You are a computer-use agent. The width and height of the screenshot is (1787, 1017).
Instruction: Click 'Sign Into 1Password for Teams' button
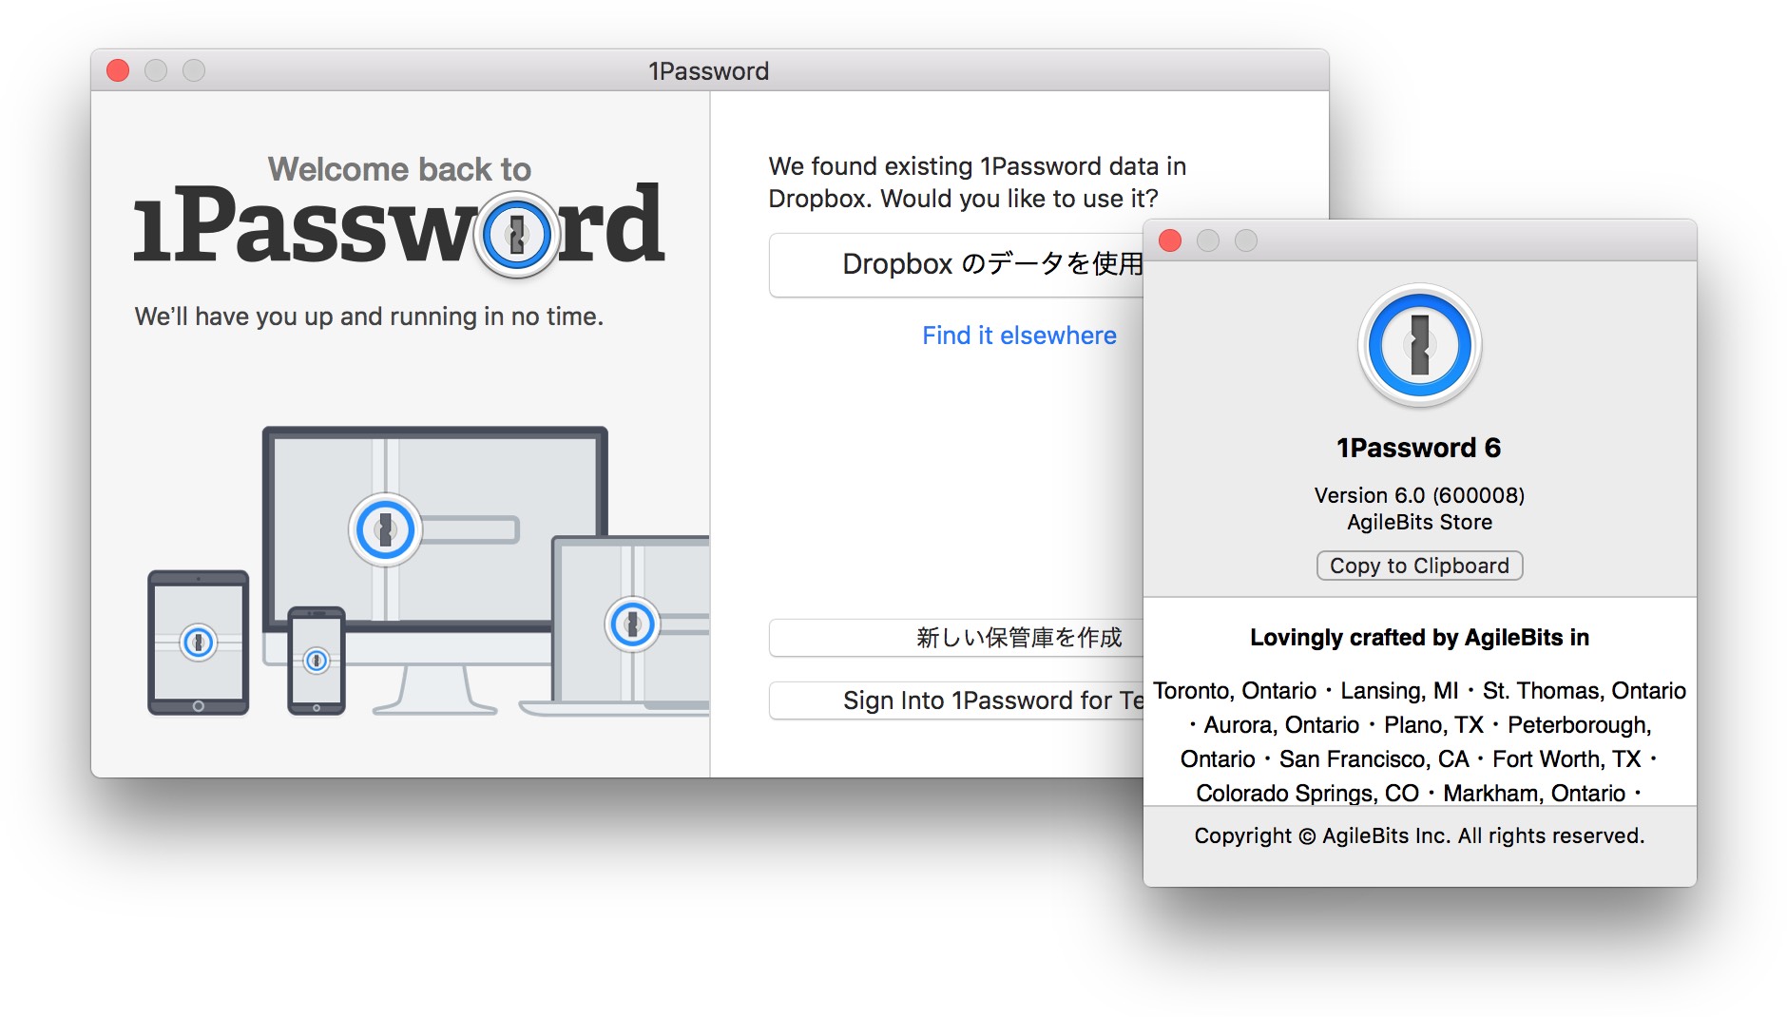[x=956, y=700]
